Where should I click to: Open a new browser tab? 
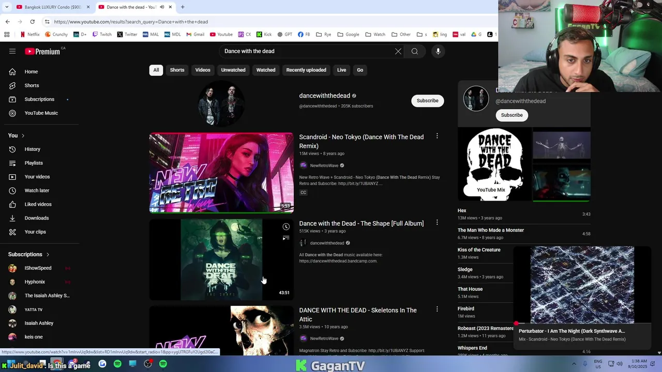(x=183, y=7)
